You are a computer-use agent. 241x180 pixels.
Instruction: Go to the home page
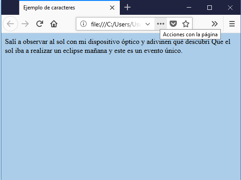point(54,24)
